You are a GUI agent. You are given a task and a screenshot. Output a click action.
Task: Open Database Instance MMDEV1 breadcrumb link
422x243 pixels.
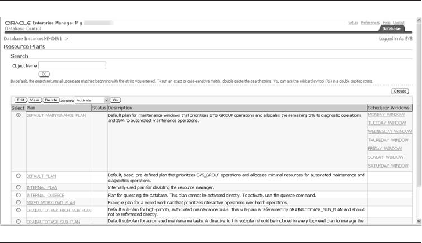tap(33, 39)
